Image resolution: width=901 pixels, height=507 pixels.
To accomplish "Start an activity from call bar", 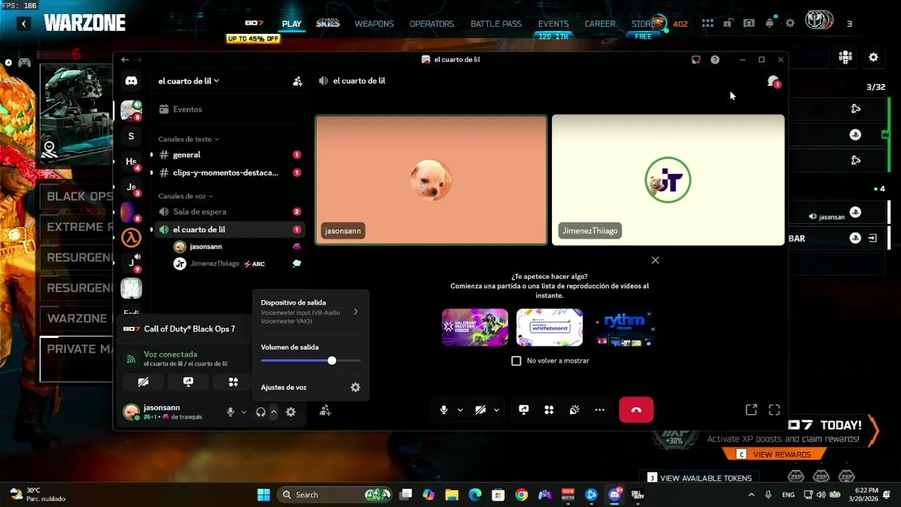I will tap(549, 410).
